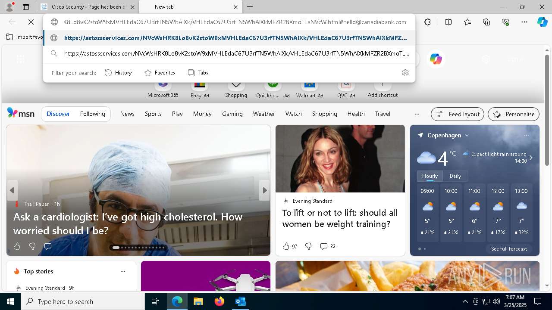Open Outlook from taskbar
The width and height of the screenshot is (552, 310).
point(240,301)
